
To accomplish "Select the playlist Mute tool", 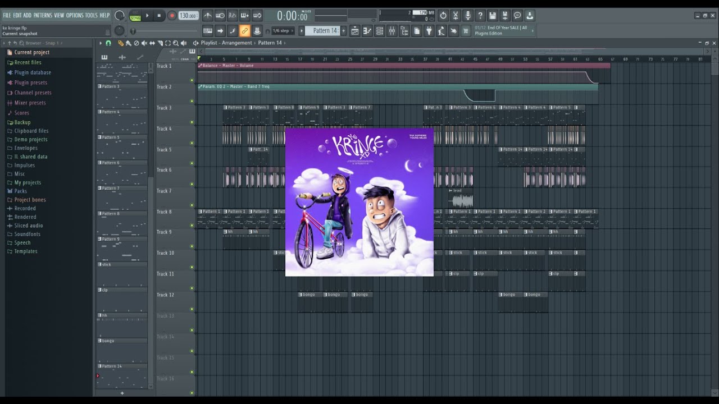I will coord(144,43).
